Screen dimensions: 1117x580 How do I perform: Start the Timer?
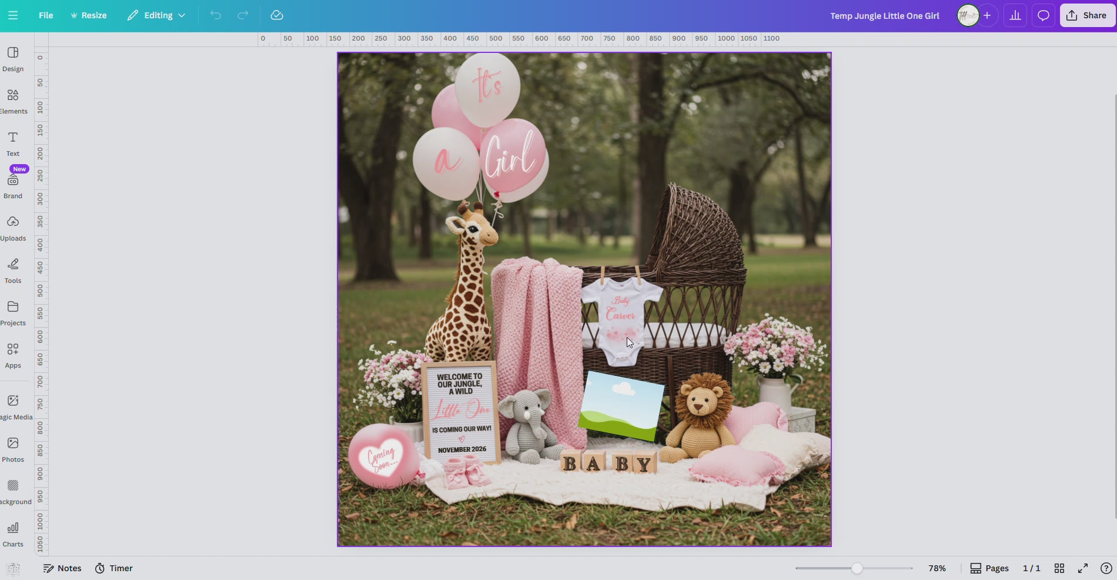coord(113,568)
